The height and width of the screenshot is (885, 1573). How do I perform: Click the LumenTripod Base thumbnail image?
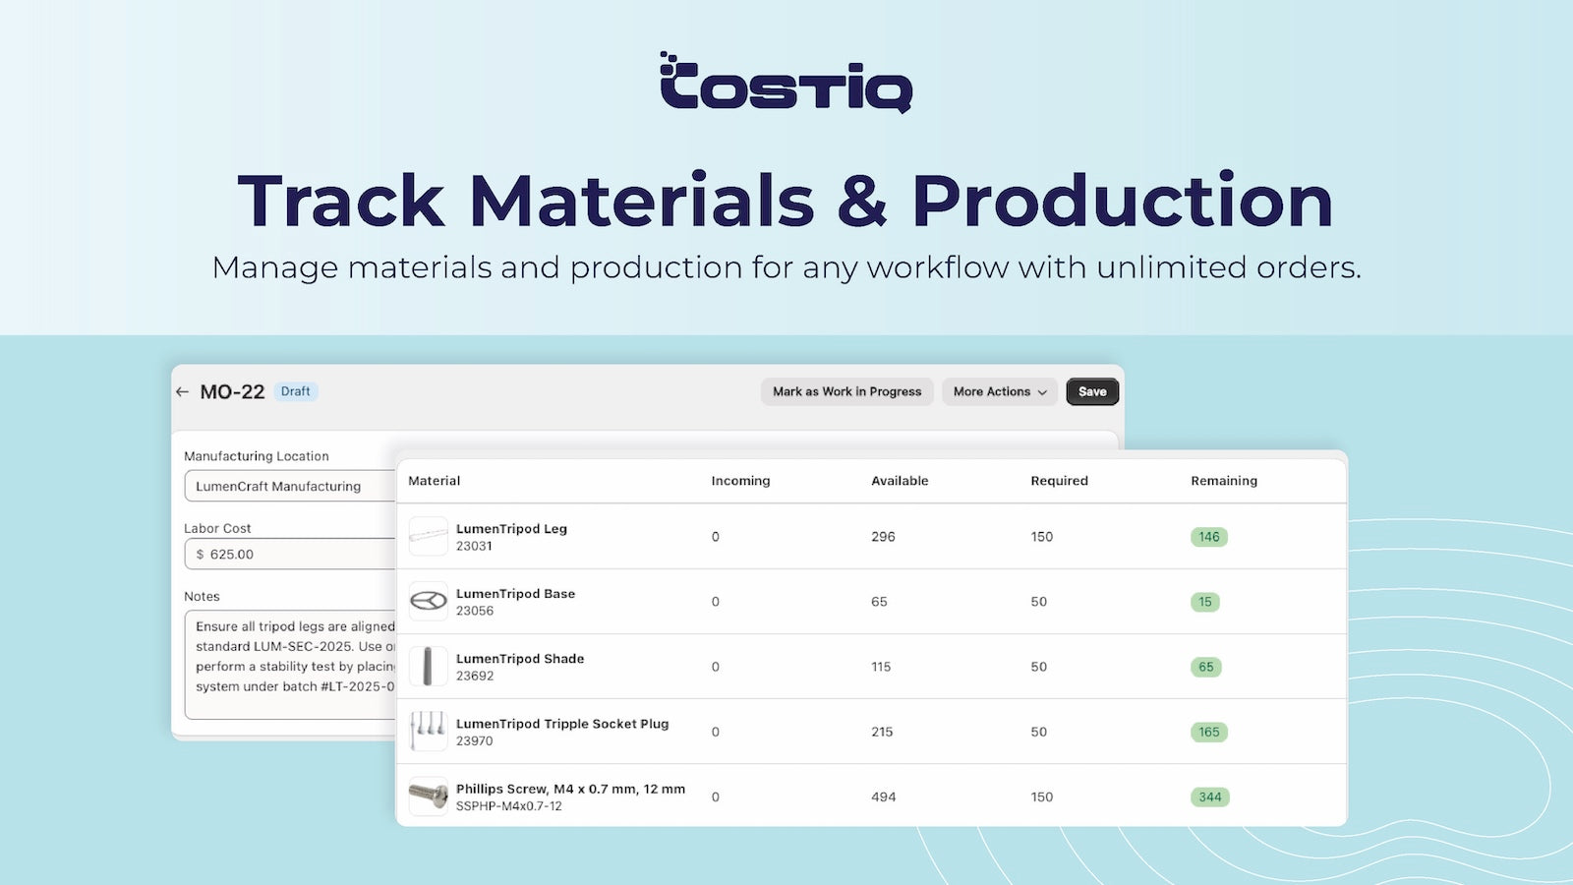click(x=428, y=602)
